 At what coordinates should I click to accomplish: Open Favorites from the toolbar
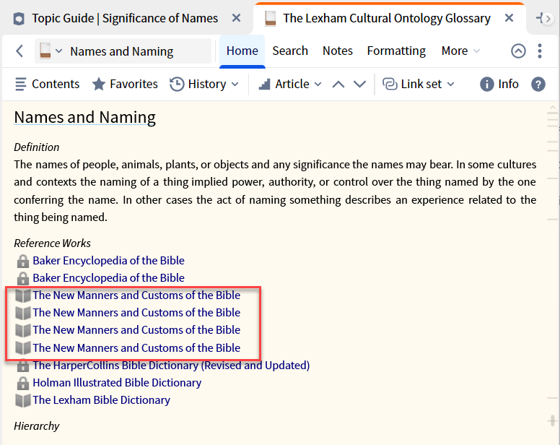(125, 84)
